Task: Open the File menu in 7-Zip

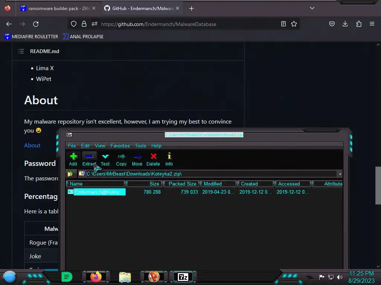Action: pos(72,145)
